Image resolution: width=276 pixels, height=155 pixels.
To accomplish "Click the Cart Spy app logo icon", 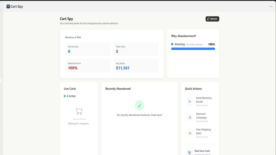I will point(8,7).
